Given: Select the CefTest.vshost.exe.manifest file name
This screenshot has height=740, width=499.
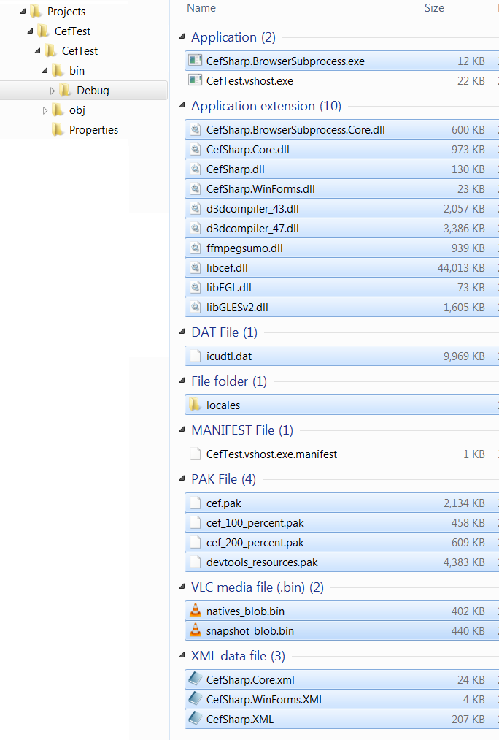Looking at the screenshot, I should point(272,454).
